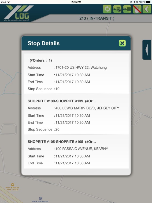Close the Stop Details dialog
This screenshot has height=203, width=152.
(122, 43)
